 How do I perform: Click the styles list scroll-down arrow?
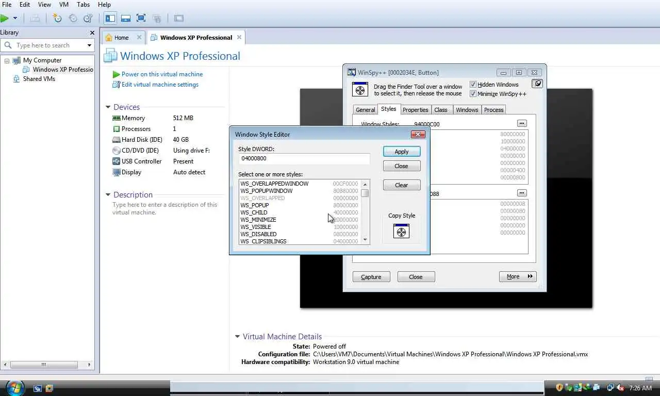365,240
